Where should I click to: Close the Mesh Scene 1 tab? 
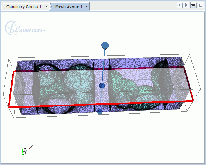click(87, 6)
